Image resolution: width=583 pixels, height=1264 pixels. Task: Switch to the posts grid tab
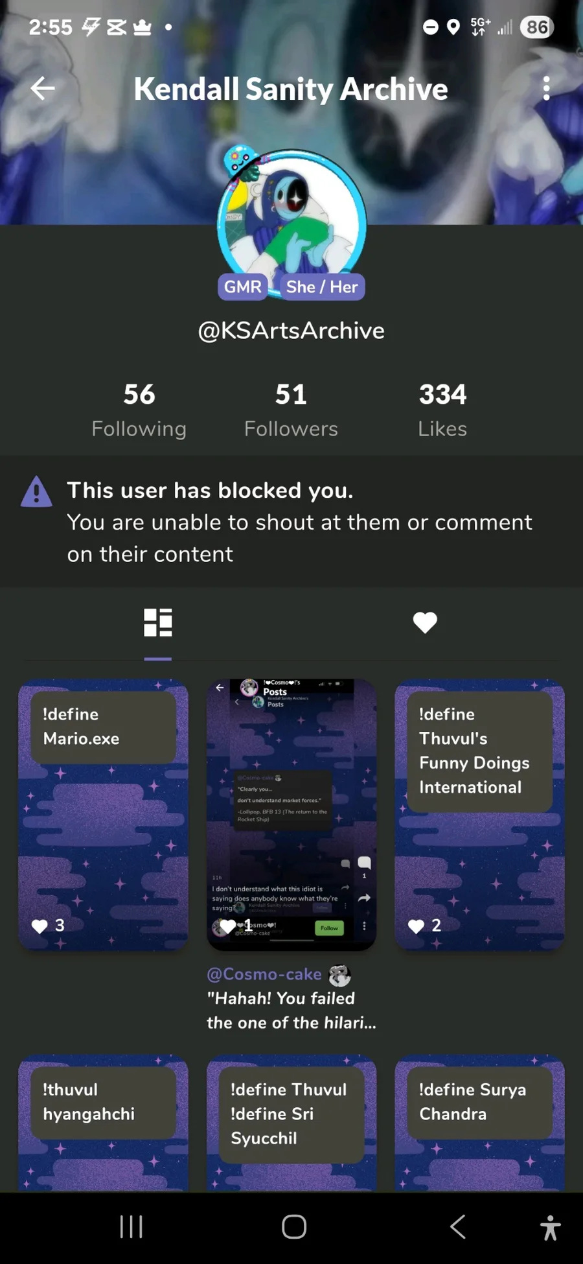[x=158, y=622]
